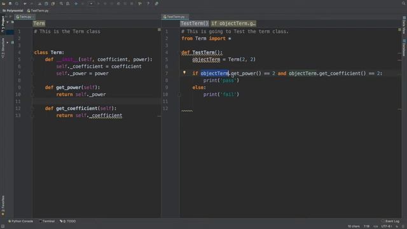Click Search Everywhere magnifier at top right
The image size is (407, 229).
point(404,3)
